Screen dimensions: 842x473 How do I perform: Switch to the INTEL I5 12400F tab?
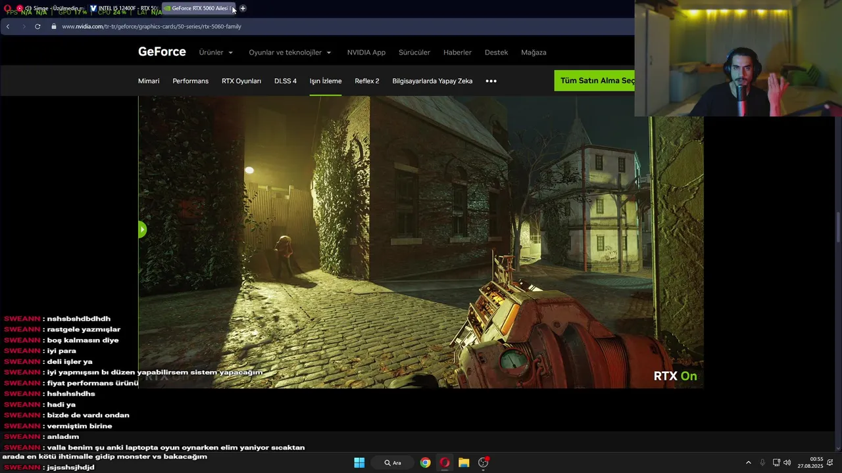pyautogui.click(x=124, y=9)
